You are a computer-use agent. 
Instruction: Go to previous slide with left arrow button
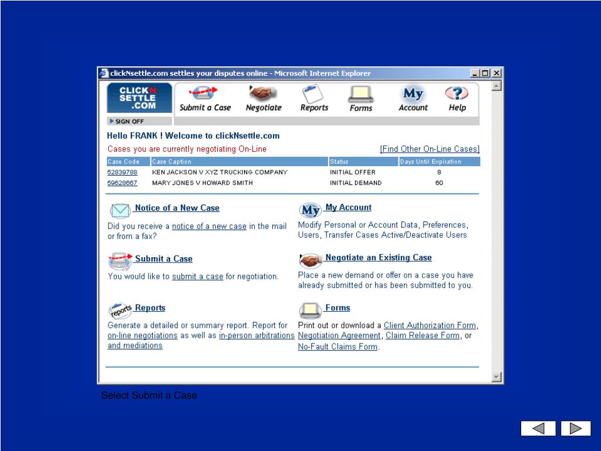[538, 428]
